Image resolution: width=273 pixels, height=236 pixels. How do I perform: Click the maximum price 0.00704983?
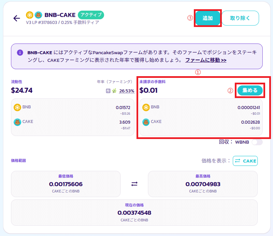203,184
